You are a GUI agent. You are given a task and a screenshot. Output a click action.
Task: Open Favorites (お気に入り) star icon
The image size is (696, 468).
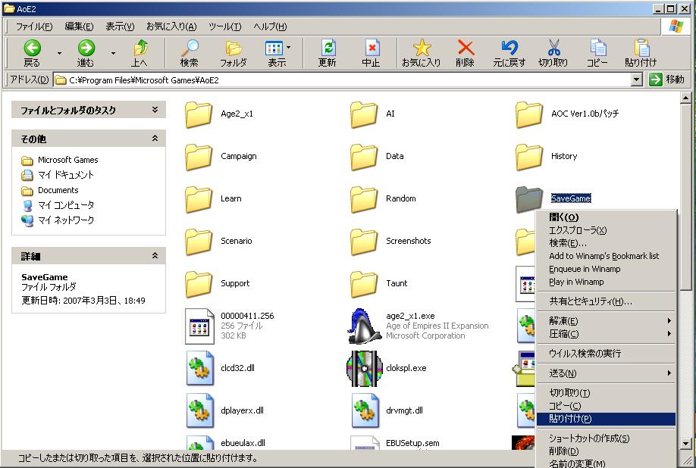(422, 53)
